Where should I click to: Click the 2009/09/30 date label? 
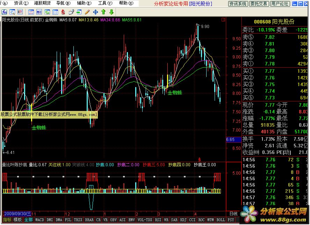click(x=17, y=214)
